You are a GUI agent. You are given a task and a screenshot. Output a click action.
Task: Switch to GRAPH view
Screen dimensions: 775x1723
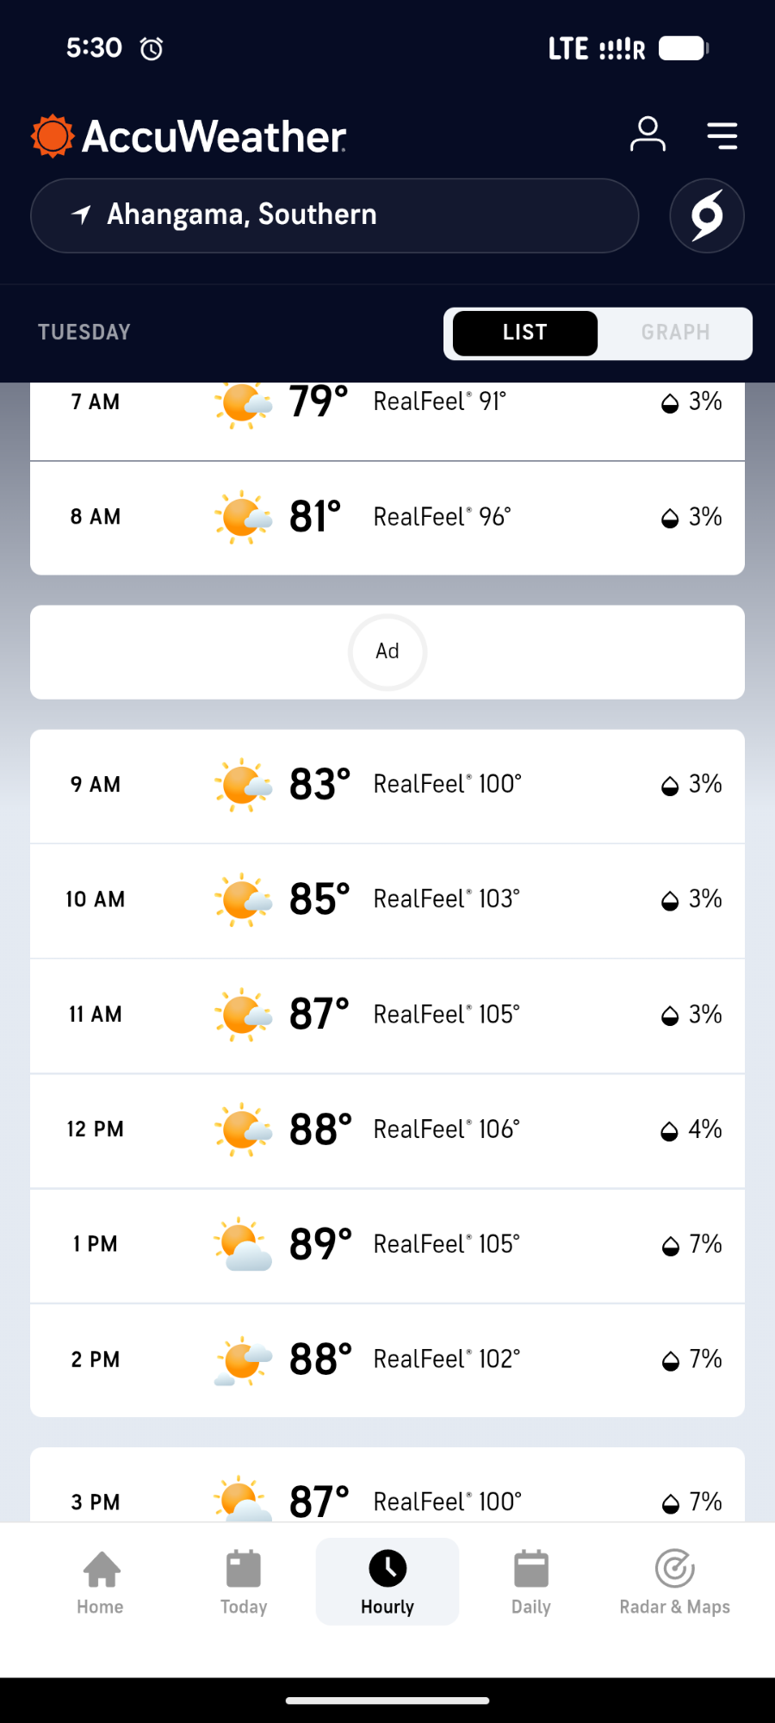675,333
